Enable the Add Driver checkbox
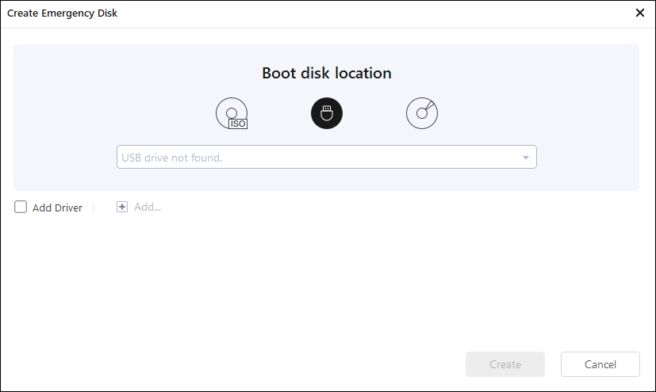656x392 pixels. [x=21, y=207]
